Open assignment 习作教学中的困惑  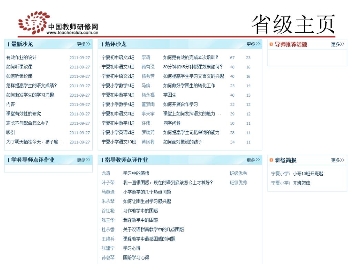(x=141, y=211)
